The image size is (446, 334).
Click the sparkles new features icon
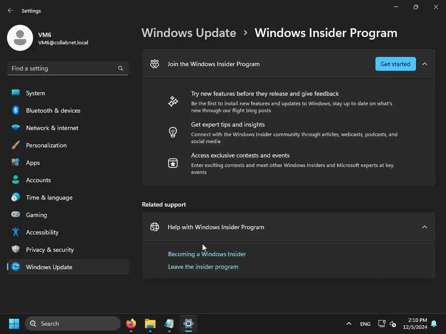tap(173, 101)
